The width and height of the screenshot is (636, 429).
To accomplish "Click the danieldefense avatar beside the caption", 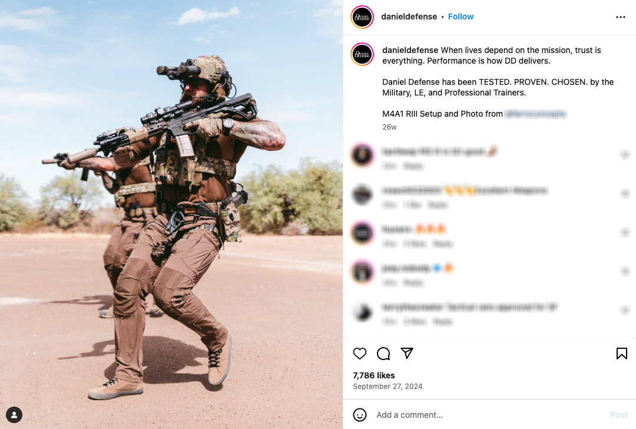I will [x=362, y=54].
